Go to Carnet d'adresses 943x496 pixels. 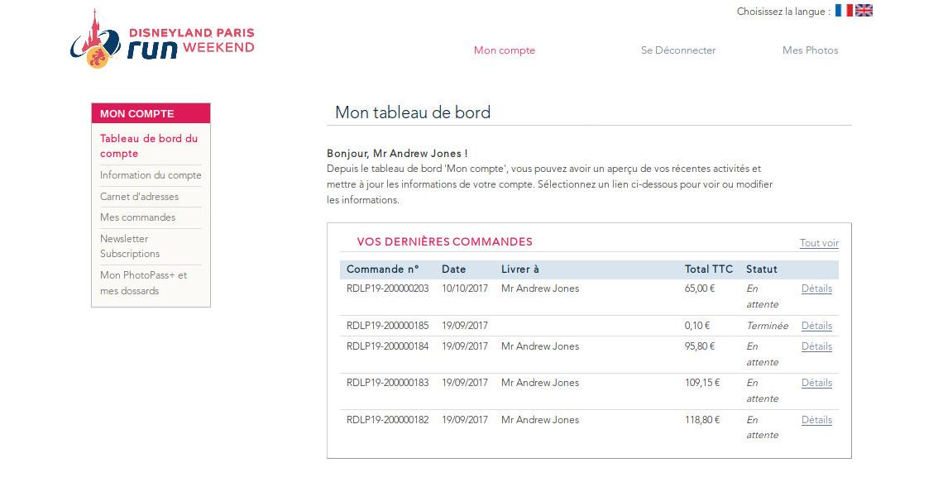[139, 197]
